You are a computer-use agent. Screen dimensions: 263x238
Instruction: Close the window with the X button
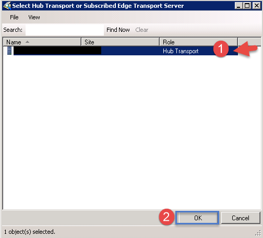coord(257,6)
